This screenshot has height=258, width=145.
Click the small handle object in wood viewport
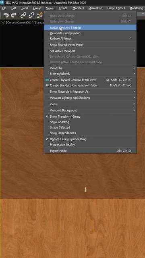[85, 189]
